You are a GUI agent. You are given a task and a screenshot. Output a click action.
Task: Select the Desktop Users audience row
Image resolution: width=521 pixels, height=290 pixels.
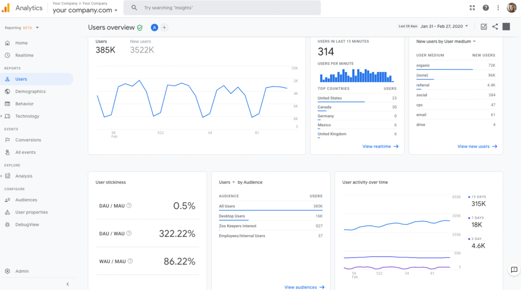tap(271, 216)
